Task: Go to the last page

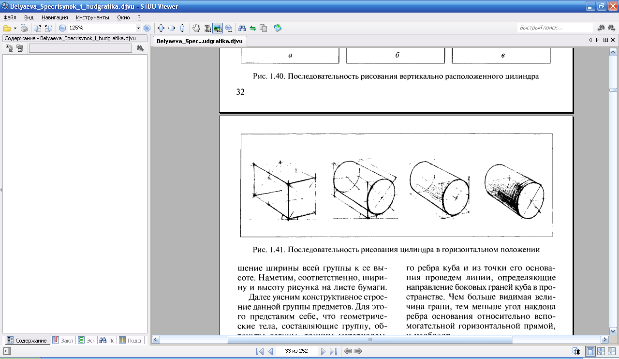Action: (x=333, y=351)
